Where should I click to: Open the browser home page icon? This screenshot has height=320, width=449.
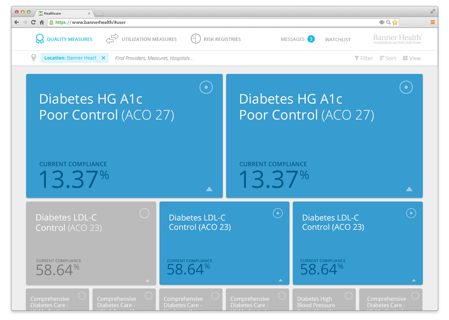(42, 22)
